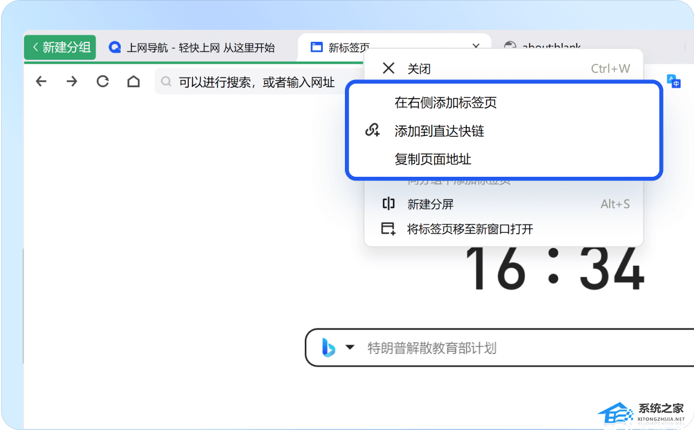The height and width of the screenshot is (430, 694).
Task: Click the window-plus icon beside 将标签页移至新窗口打开
Action: click(x=388, y=229)
